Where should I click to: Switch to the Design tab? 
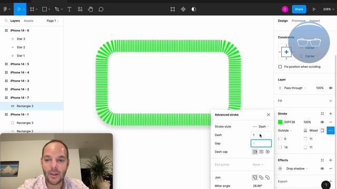click(x=283, y=21)
